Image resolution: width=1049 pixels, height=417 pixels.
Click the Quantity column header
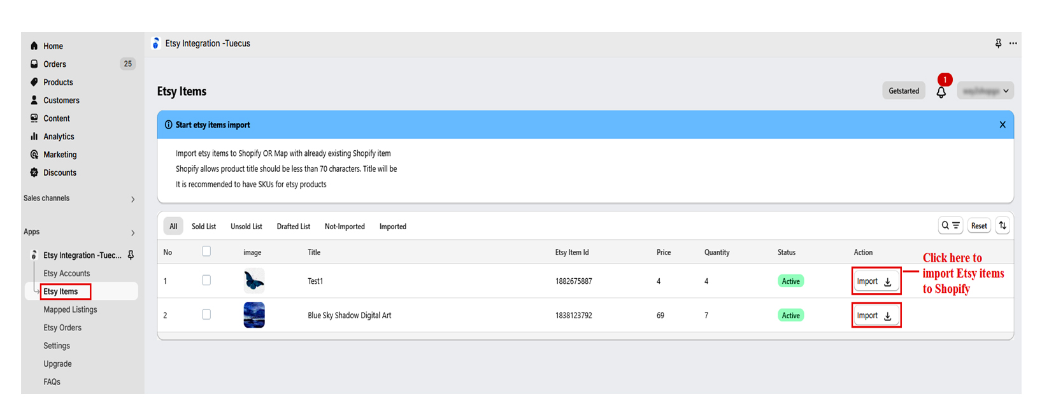717,253
